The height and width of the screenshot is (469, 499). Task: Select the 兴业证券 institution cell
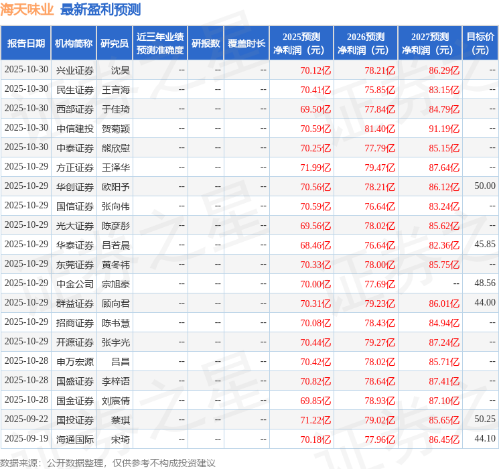(75, 70)
